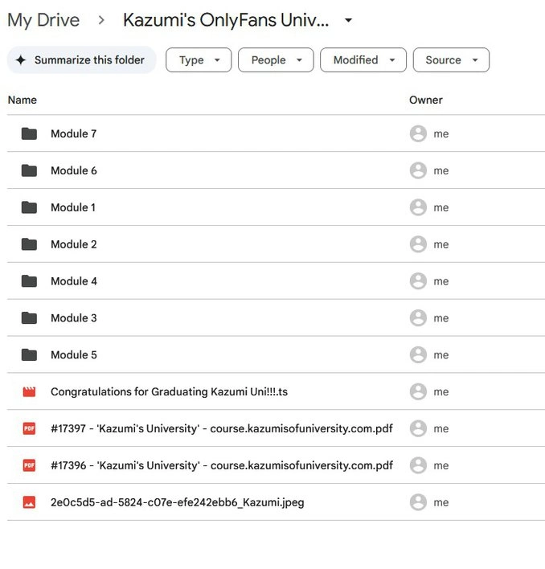Click the video icon of Congratulations .ts file
The height and width of the screenshot is (569, 545).
29,392
